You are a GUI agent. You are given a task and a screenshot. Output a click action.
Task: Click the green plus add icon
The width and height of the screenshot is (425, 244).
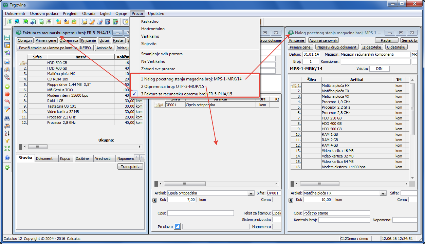(x=7, y=87)
